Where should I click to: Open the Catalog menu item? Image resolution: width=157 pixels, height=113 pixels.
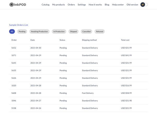[46, 5]
